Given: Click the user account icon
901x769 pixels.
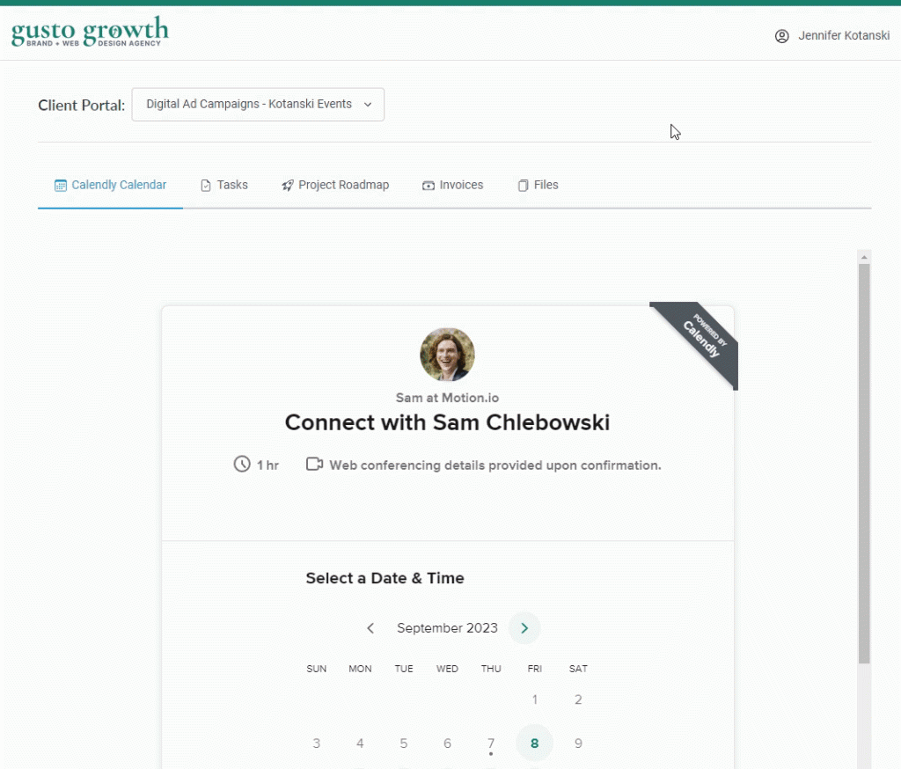Looking at the screenshot, I should coord(782,36).
